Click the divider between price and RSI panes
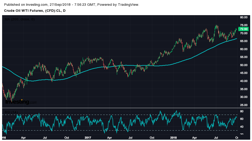This screenshot has width=252, height=141. tap(126, 108)
